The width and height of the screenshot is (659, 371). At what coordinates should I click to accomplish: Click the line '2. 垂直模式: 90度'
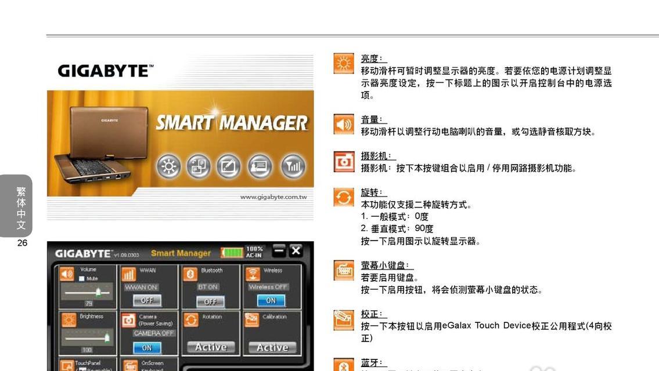(397, 229)
